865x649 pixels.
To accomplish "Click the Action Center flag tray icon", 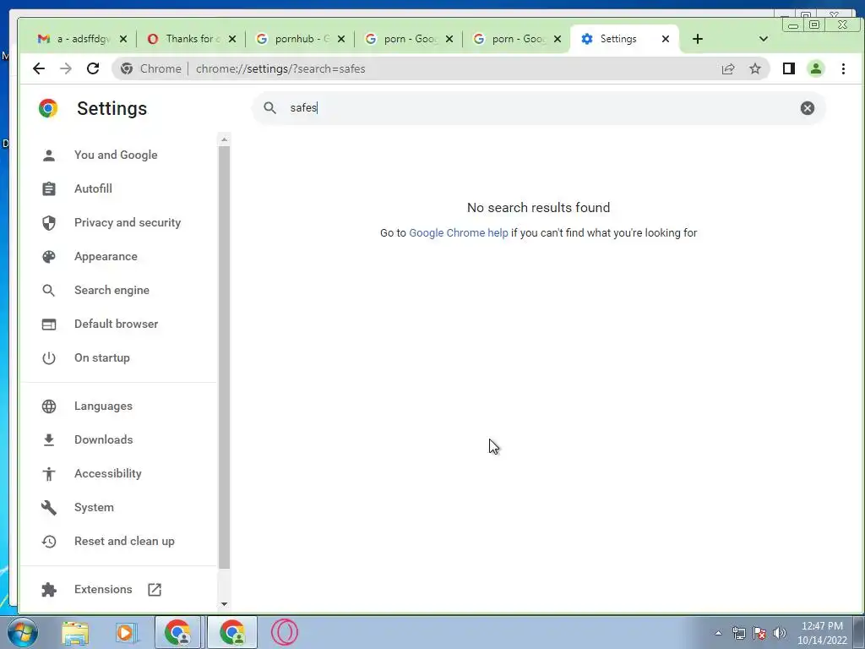I will click(x=759, y=633).
